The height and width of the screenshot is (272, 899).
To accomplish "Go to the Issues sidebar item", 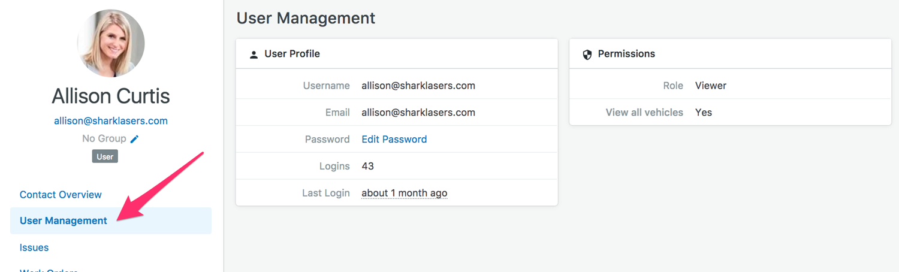I will click(x=34, y=247).
